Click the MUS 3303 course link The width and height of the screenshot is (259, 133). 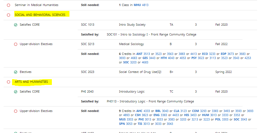coord(126,119)
